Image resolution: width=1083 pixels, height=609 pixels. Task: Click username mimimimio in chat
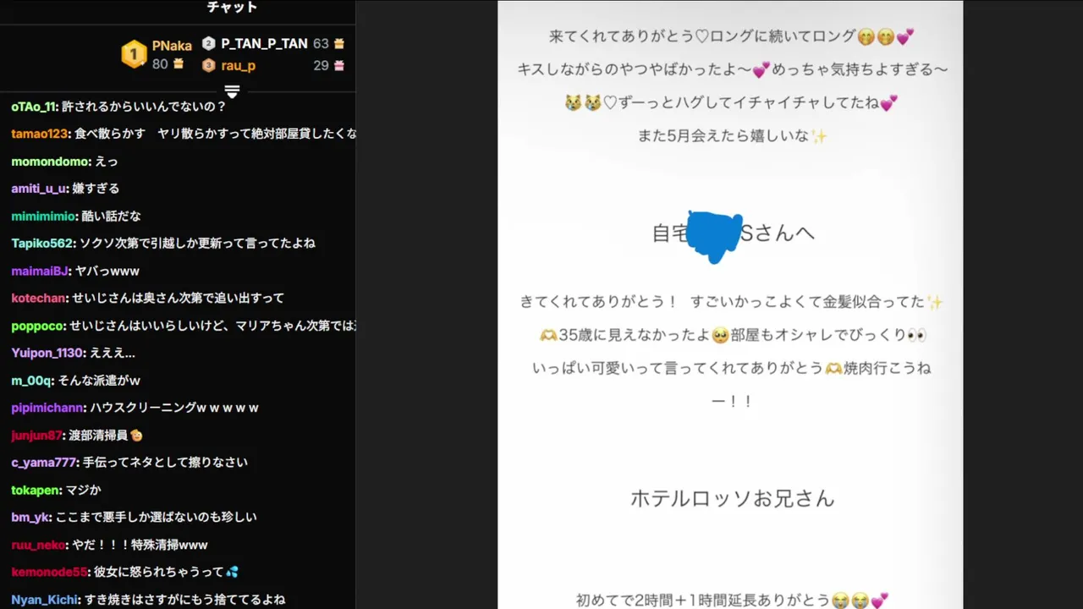coord(44,216)
